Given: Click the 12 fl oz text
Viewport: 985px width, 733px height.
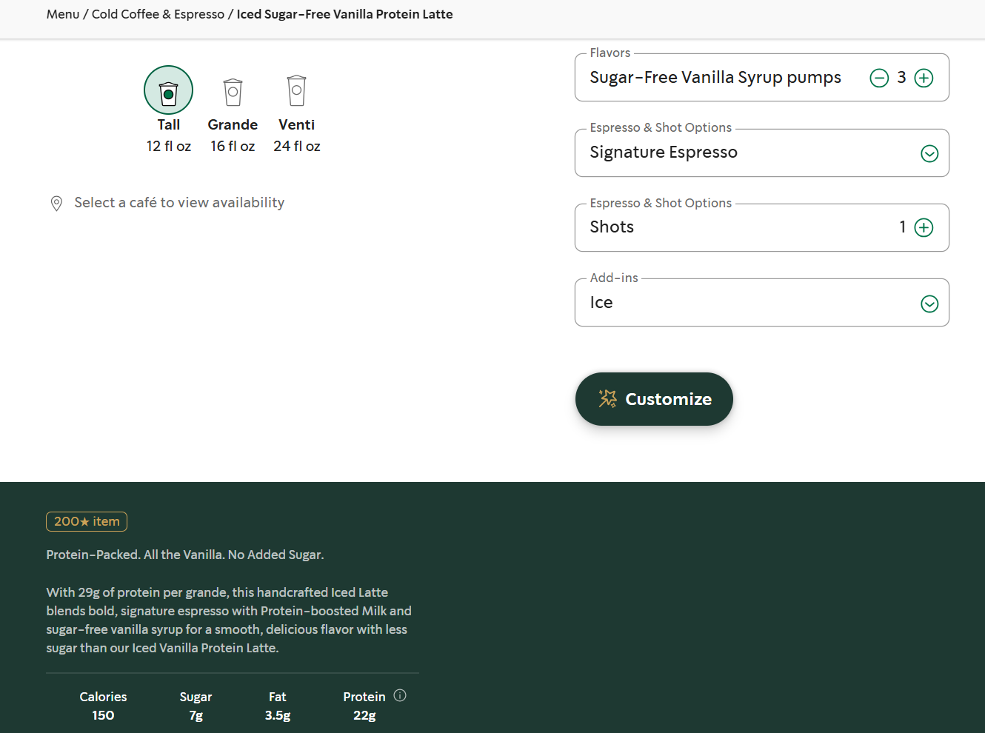Looking at the screenshot, I should 169,146.
